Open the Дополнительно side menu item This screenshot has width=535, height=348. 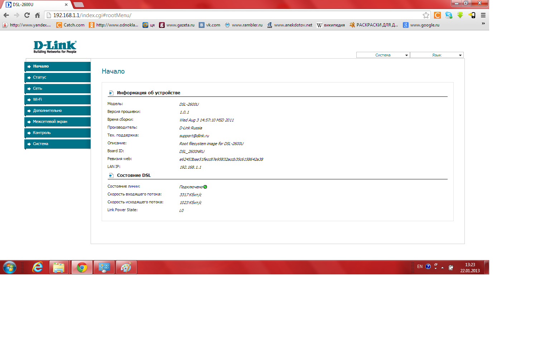tap(57, 111)
